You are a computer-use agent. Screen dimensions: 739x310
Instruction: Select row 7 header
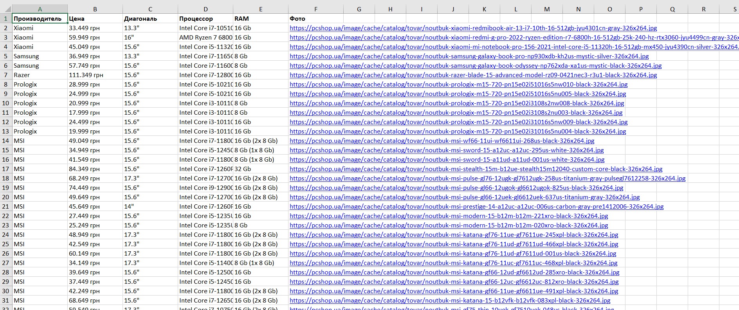pos(6,75)
